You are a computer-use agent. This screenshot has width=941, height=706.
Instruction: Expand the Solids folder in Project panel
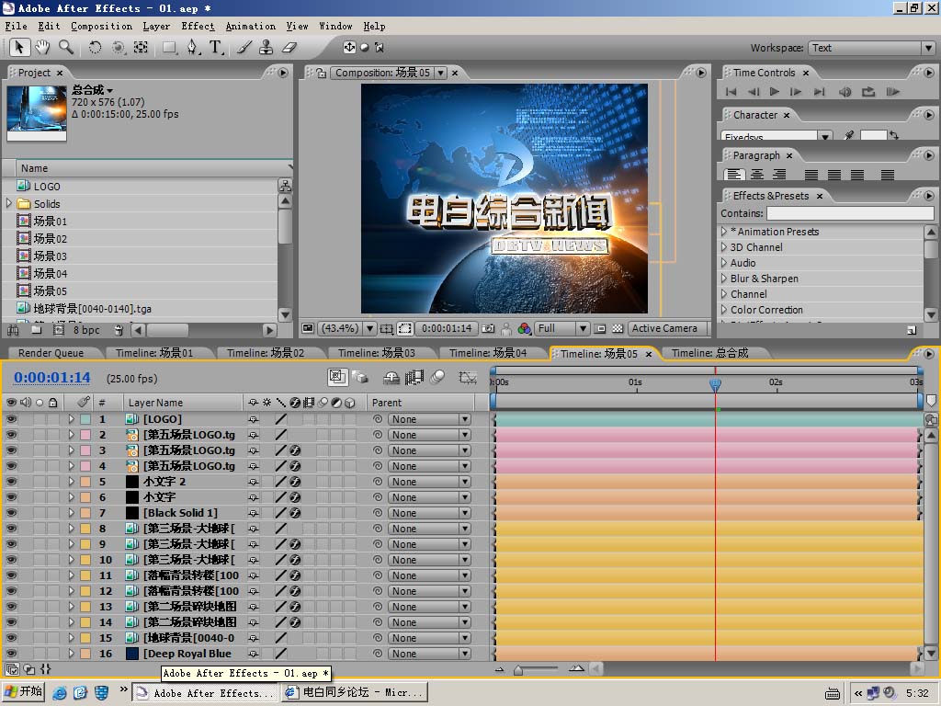pos(10,203)
